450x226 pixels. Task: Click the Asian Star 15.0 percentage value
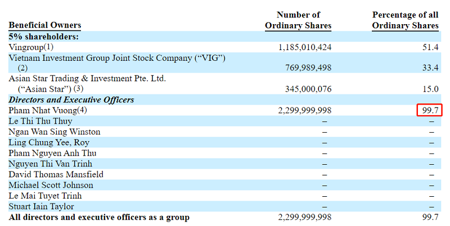pos(430,89)
